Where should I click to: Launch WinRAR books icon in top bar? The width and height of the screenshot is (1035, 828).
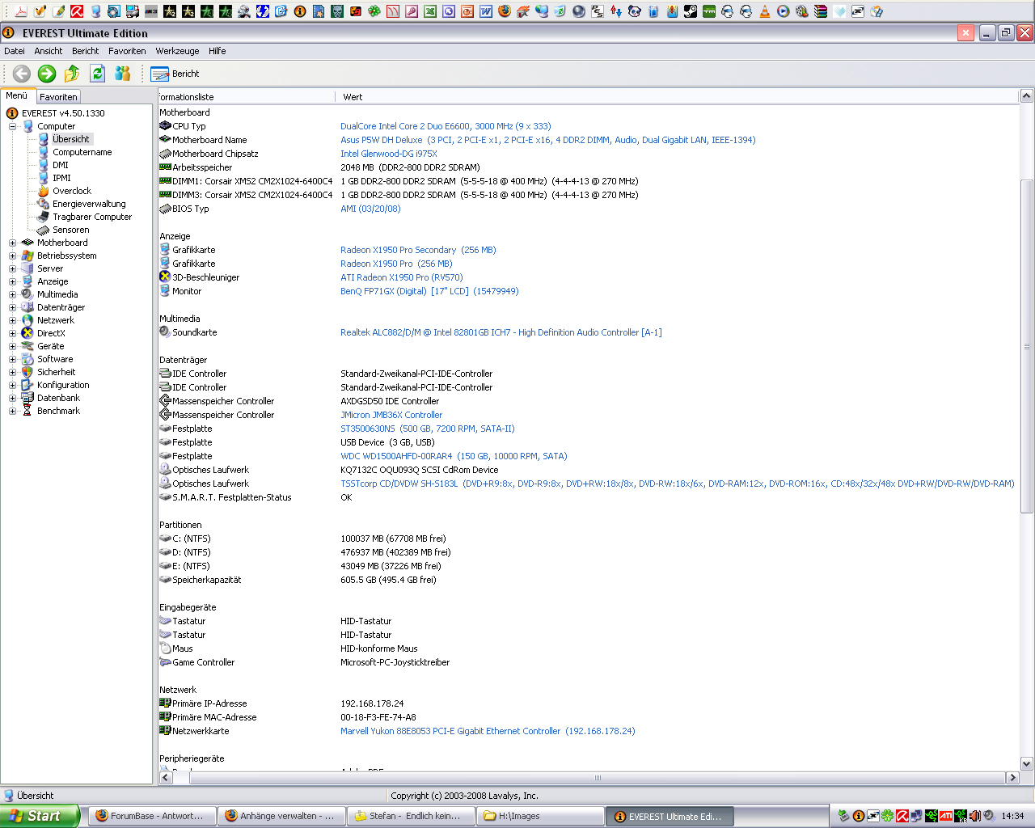[x=820, y=11]
